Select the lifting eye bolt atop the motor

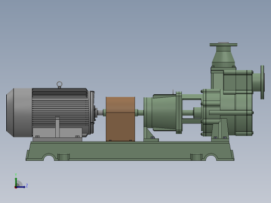point(59,85)
